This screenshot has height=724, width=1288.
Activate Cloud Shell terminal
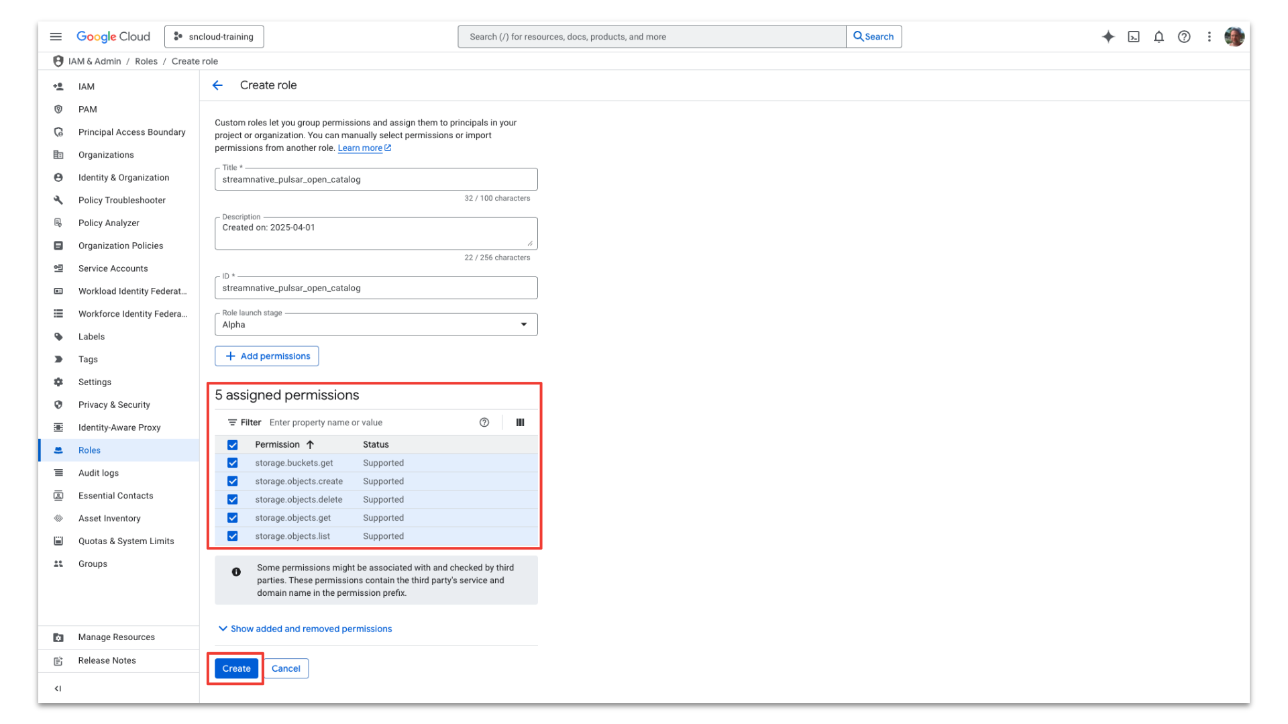pyautogui.click(x=1134, y=37)
